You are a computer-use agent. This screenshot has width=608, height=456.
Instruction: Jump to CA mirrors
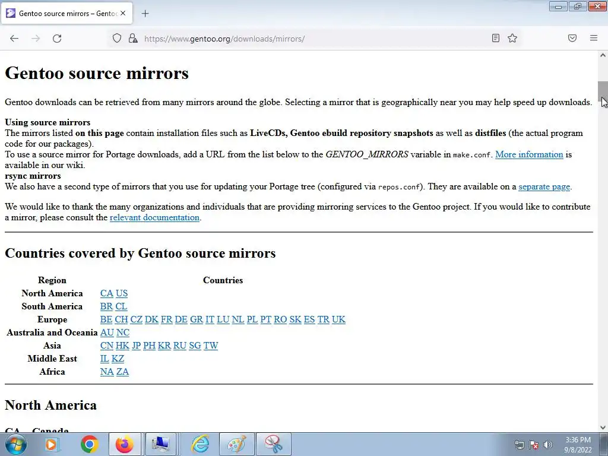(x=107, y=293)
